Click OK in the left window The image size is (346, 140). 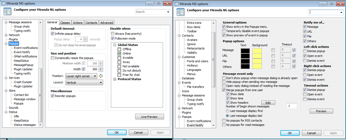[117, 133]
